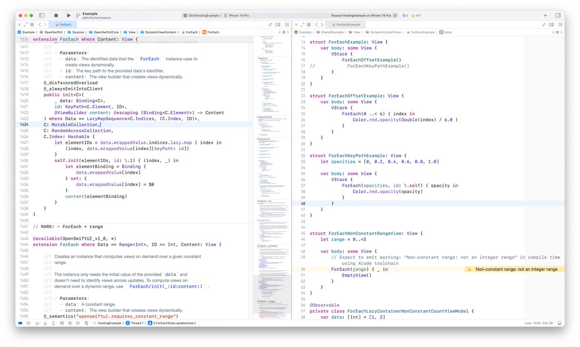
Task: Add a new editor with the plus button
Action: click(x=545, y=15)
